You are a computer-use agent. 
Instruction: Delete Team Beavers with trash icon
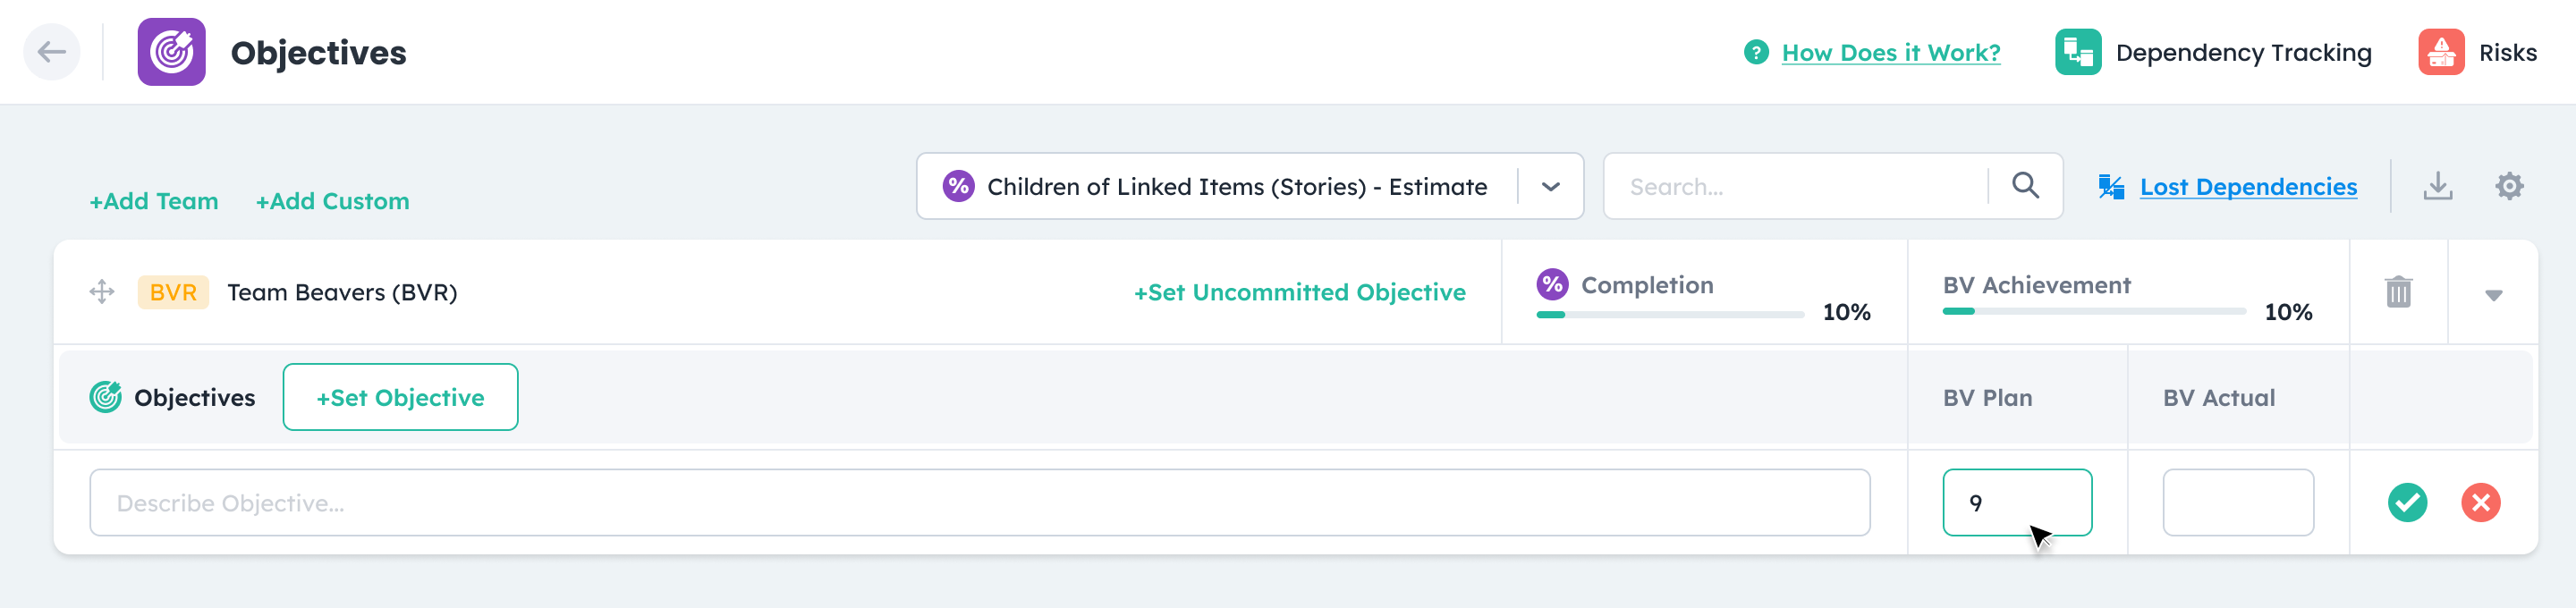(x=2398, y=292)
